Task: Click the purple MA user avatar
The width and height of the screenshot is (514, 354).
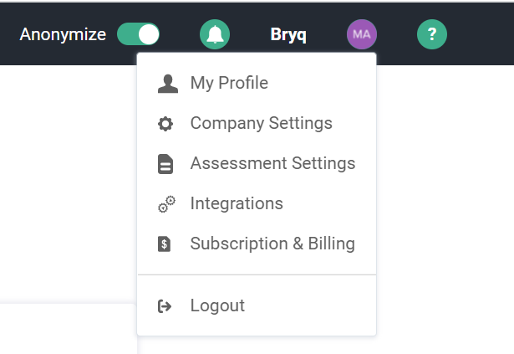Action: (362, 34)
